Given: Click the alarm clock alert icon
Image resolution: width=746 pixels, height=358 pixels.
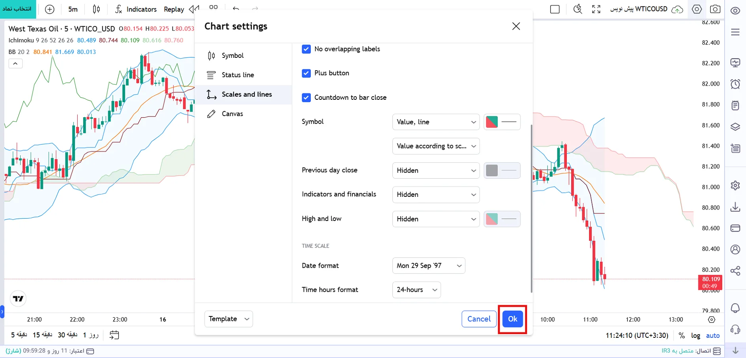Looking at the screenshot, I should [x=735, y=84].
